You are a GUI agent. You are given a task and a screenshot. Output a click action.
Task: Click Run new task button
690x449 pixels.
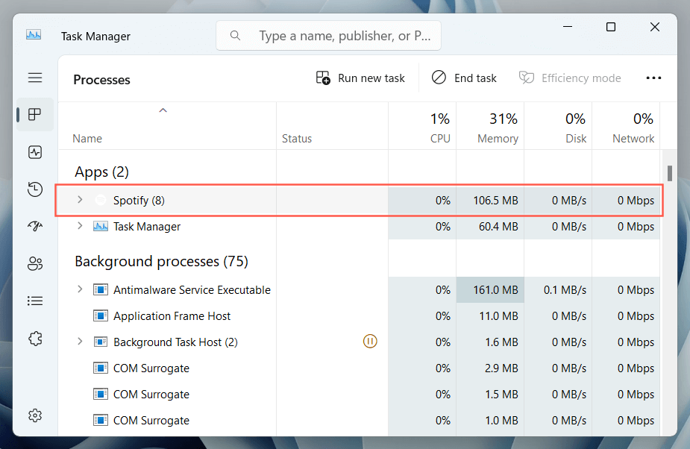[x=361, y=78]
